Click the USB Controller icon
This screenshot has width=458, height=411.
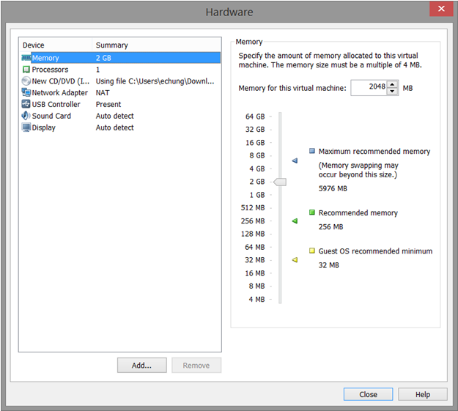tap(26, 104)
